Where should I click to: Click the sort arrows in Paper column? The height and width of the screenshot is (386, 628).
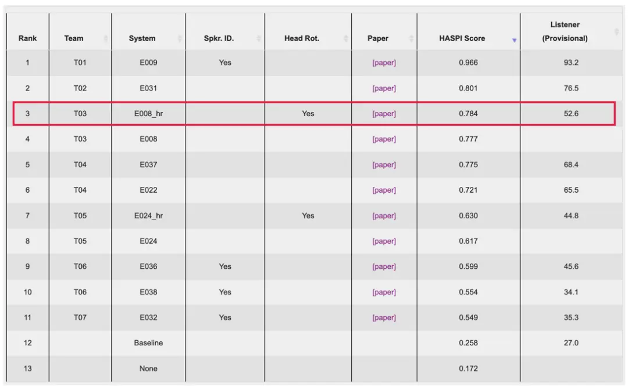pyautogui.click(x=411, y=38)
